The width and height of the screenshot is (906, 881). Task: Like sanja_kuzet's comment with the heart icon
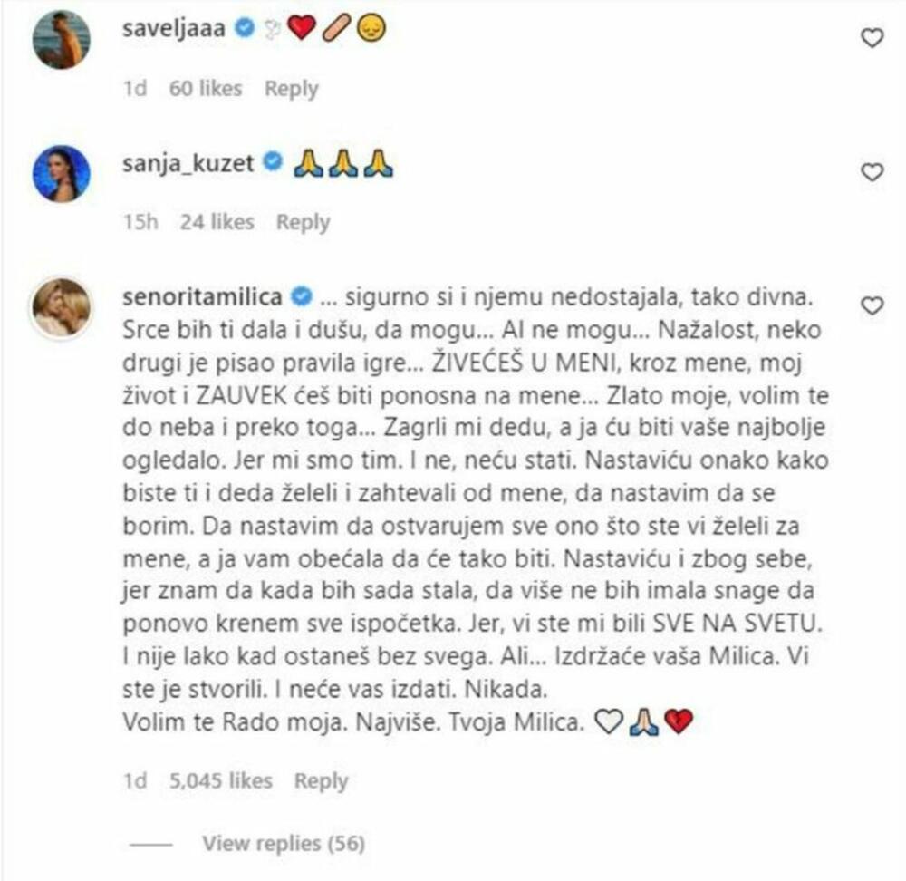tap(872, 172)
